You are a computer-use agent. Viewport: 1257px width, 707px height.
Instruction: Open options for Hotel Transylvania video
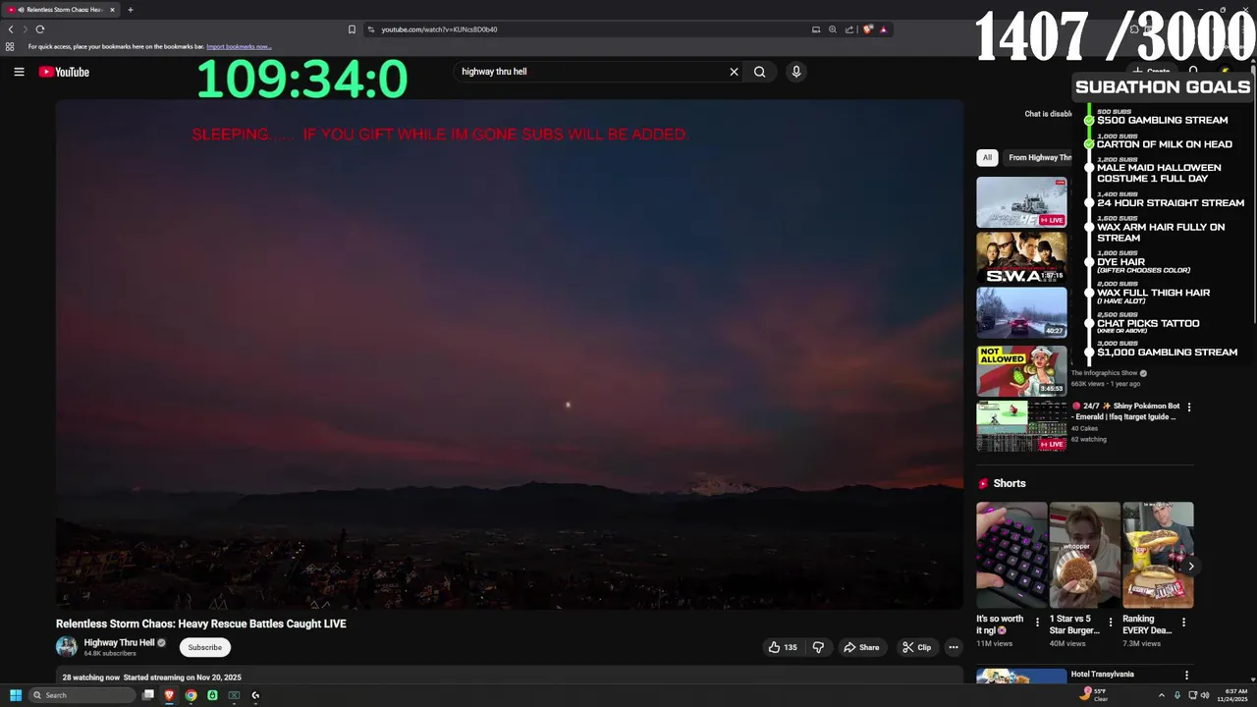tap(1186, 676)
